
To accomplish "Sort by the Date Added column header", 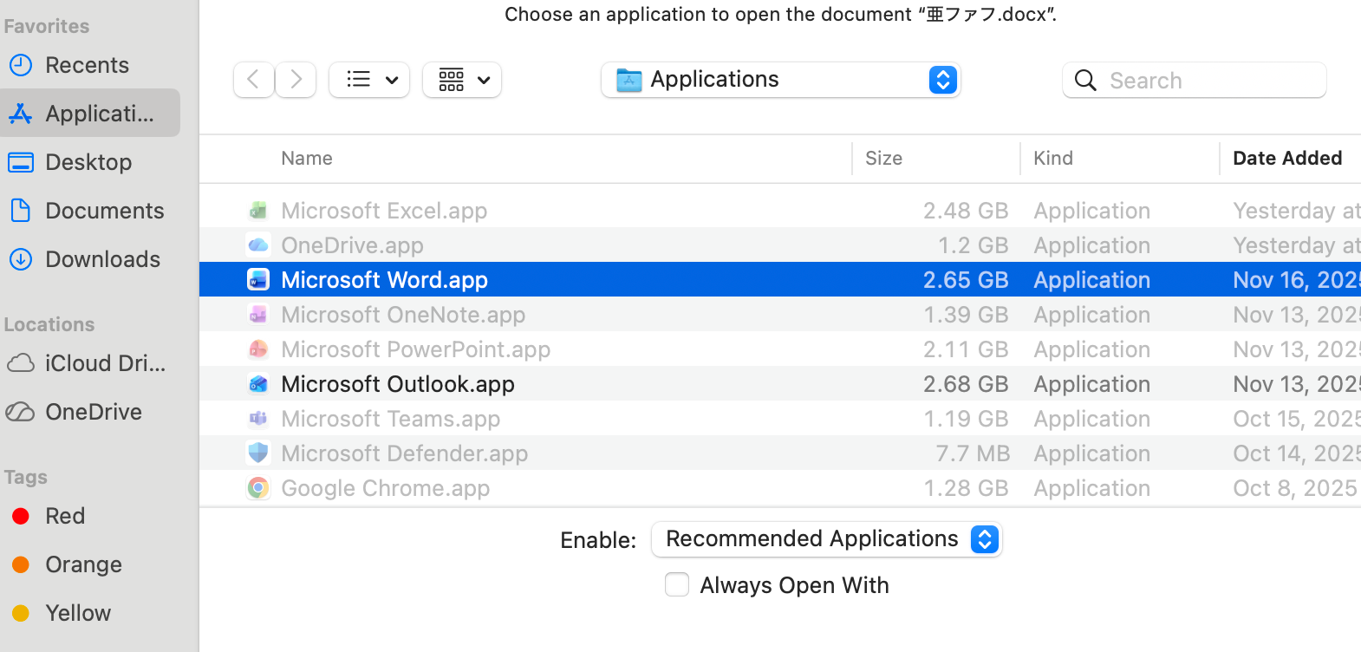I will pos(1287,158).
